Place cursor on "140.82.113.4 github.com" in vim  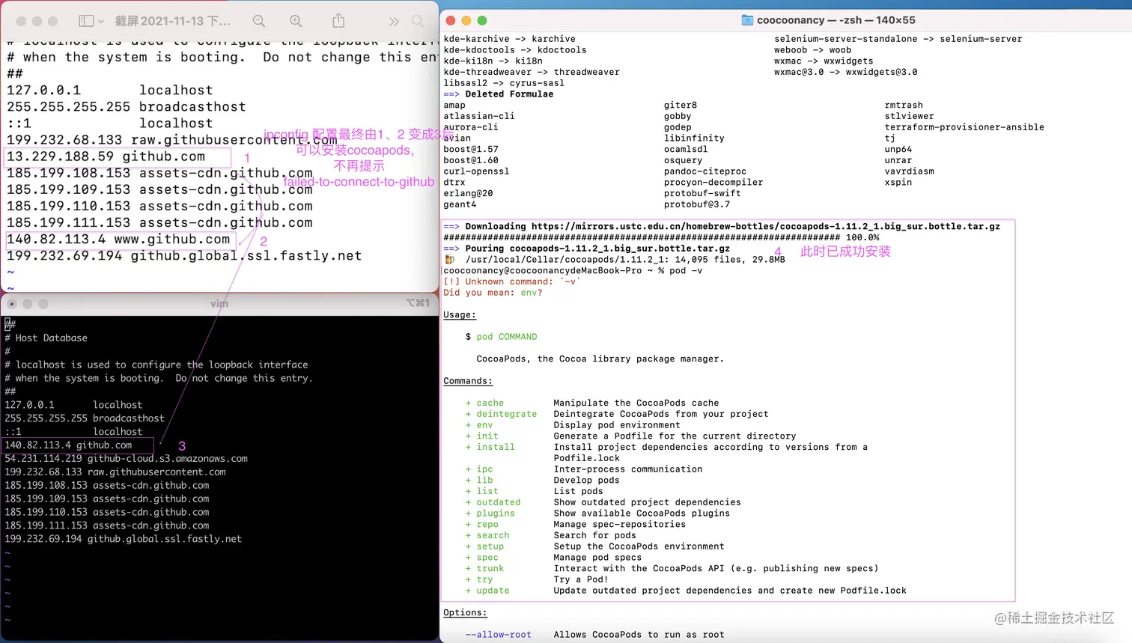click(68, 445)
